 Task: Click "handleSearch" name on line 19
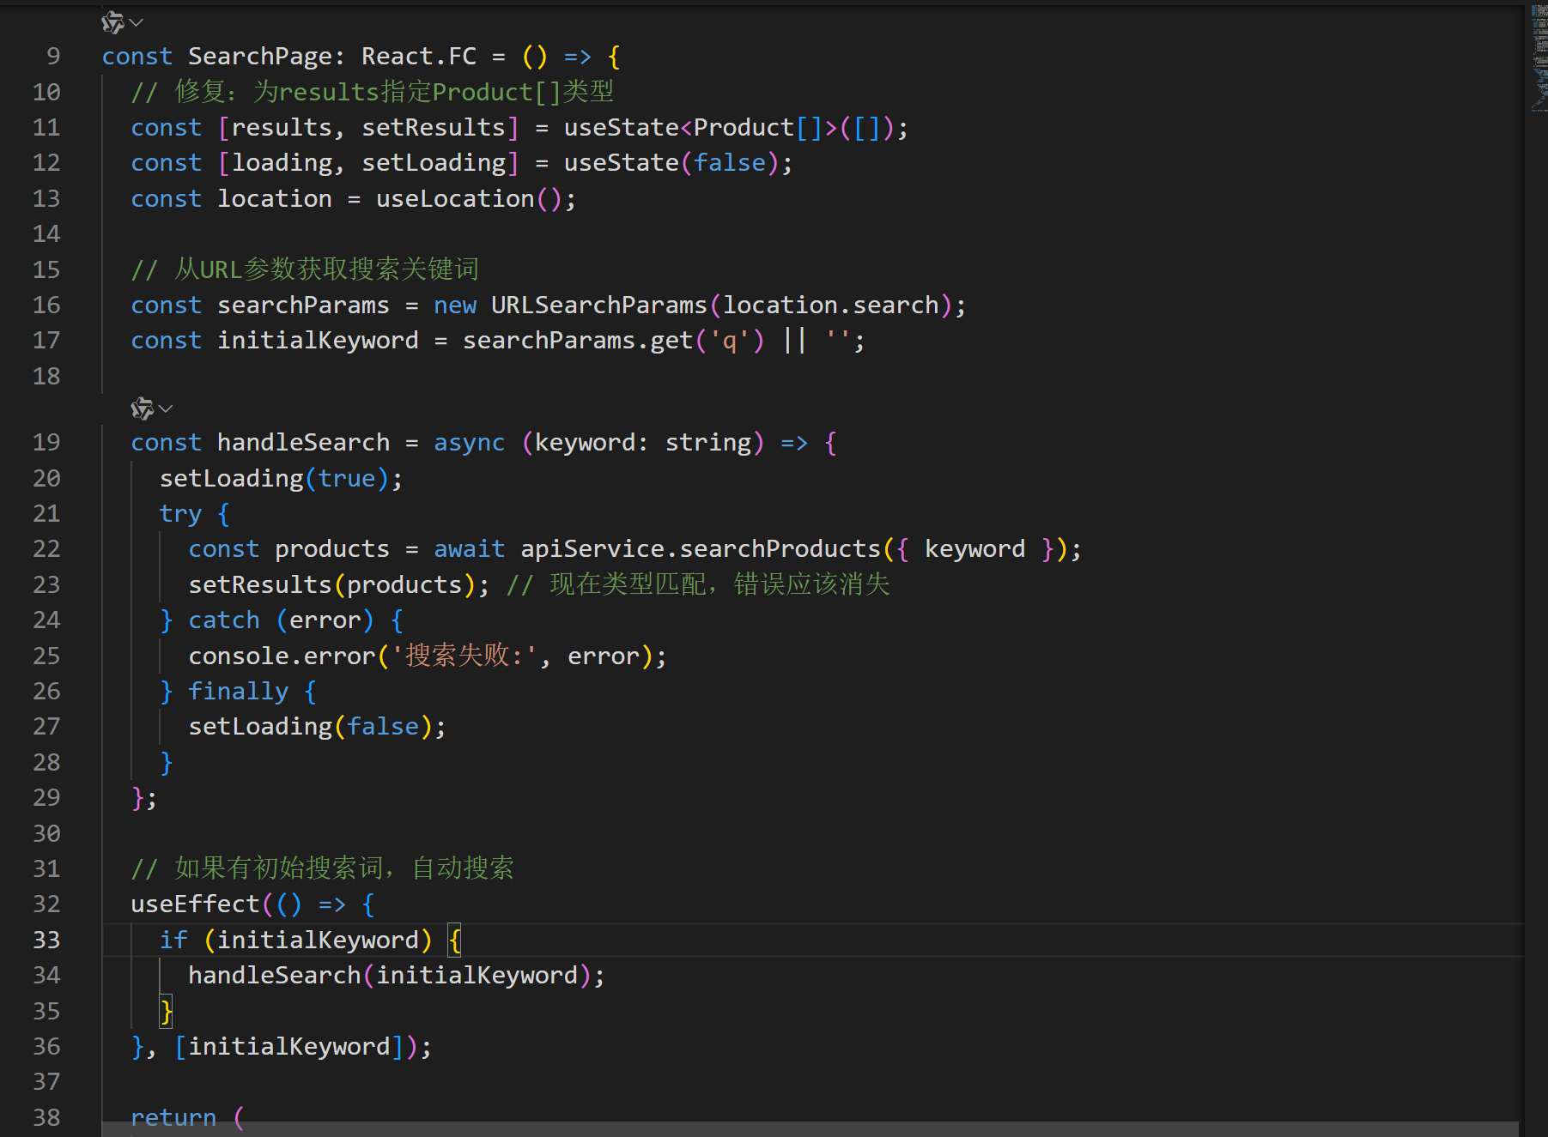303,443
